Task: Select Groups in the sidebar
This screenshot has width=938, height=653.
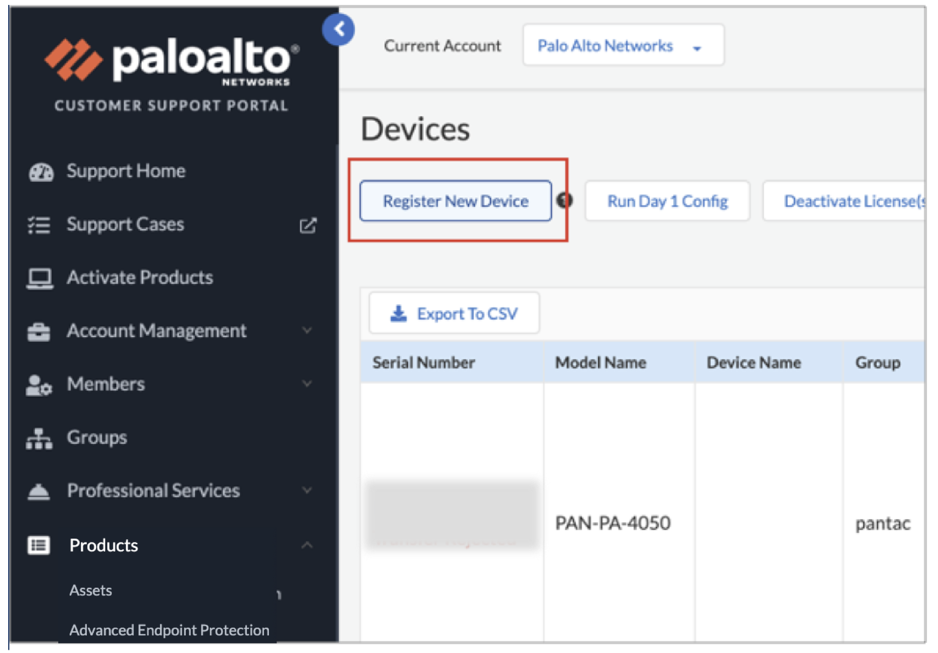Action: click(97, 438)
